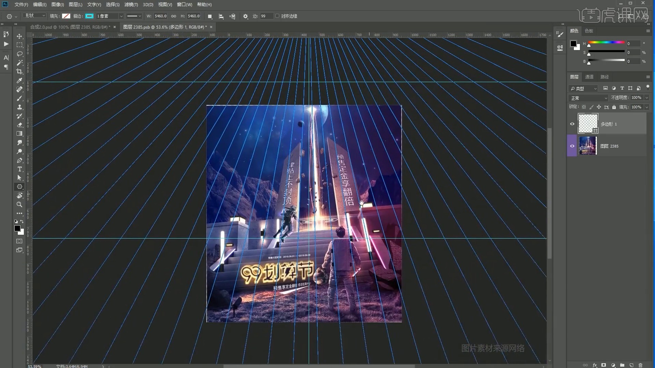This screenshot has width=655, height=368.
Task: Toggle lock all padlock icon
Action: (614, 107)
